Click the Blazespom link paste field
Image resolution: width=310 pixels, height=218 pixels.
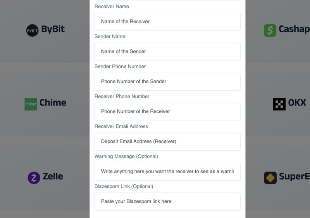click(x=167, y=201)
